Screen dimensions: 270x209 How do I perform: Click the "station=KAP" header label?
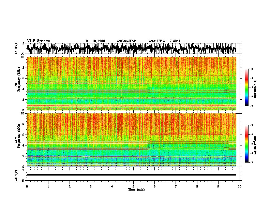(x=126, y=41)
